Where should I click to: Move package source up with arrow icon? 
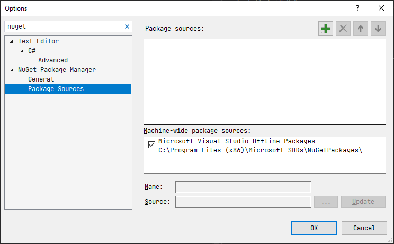click(361, 29)
